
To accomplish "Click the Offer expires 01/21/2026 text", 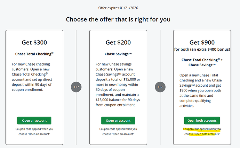I will pyautogui.click(x=120, y=8).
